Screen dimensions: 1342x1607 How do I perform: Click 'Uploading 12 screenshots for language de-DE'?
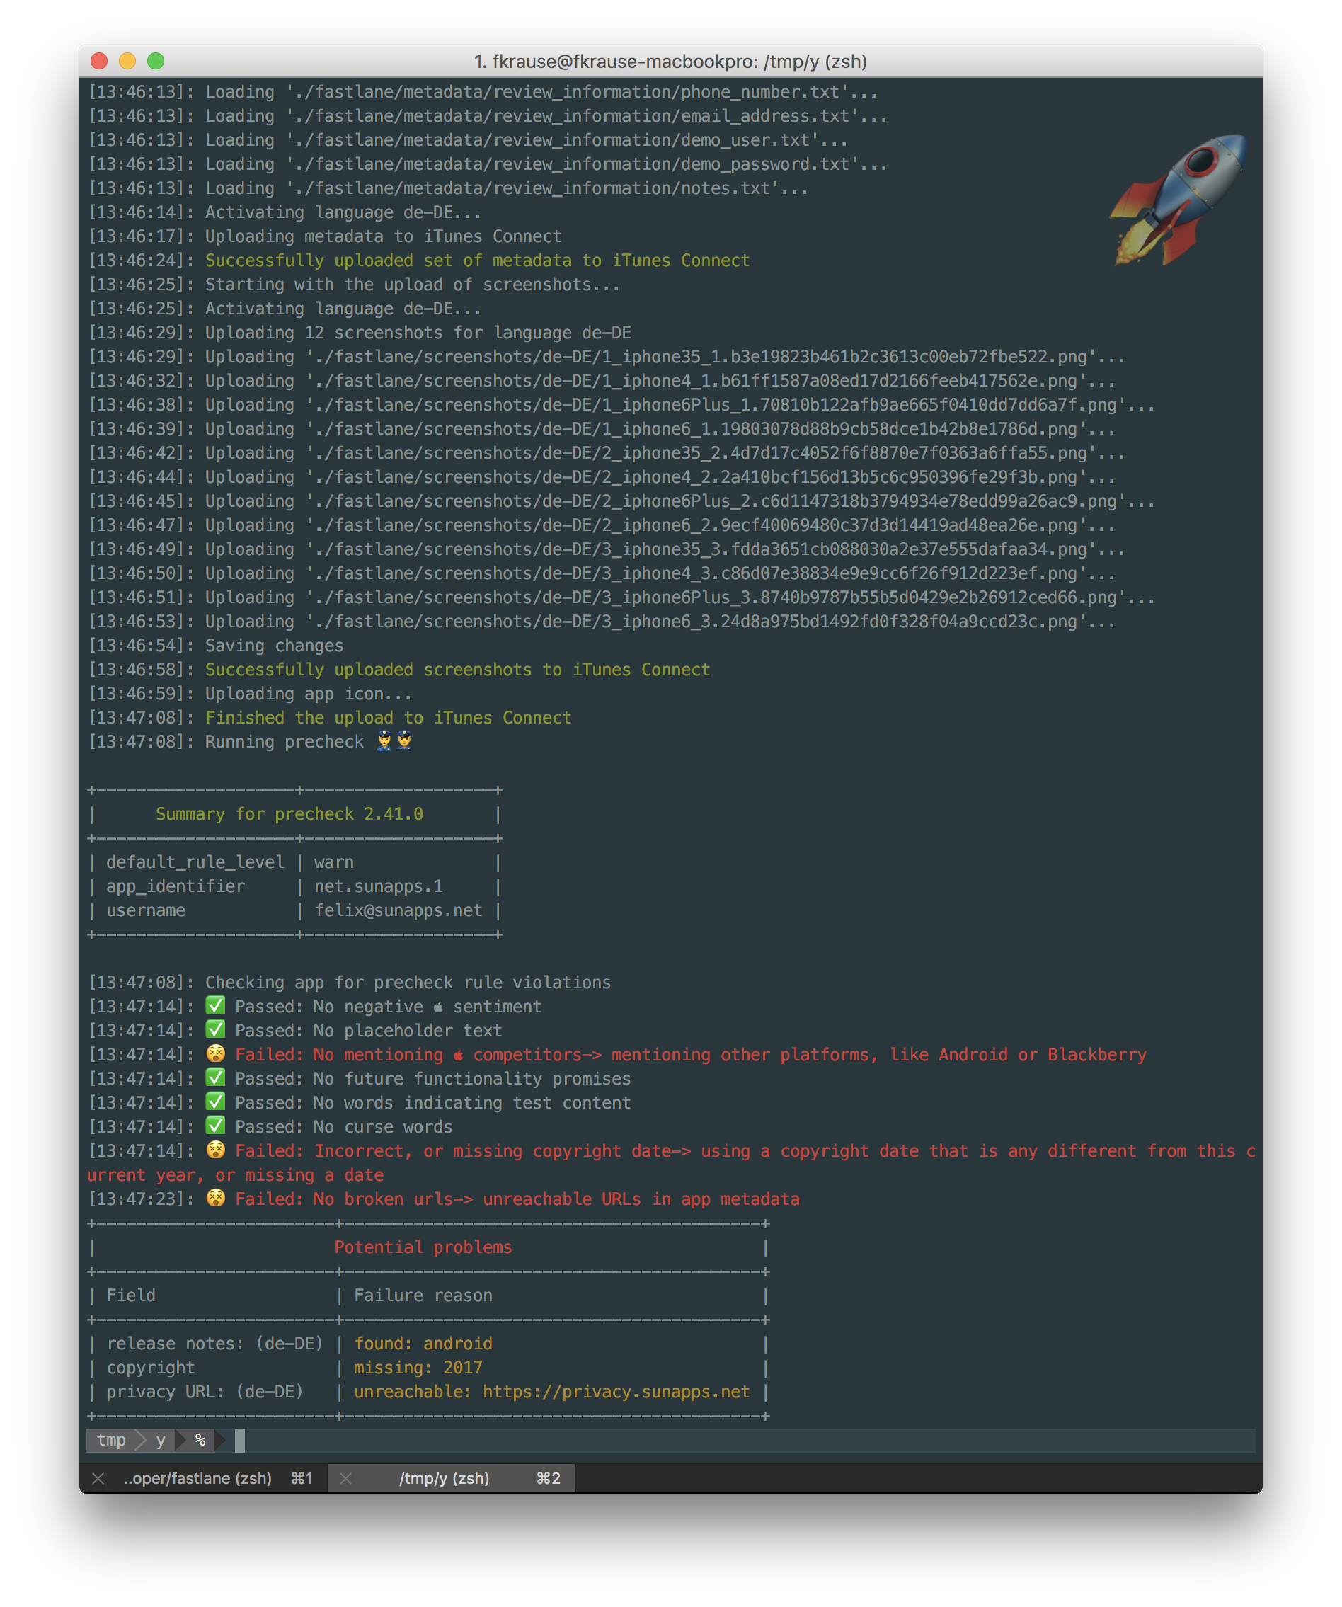tap(418, 332)
